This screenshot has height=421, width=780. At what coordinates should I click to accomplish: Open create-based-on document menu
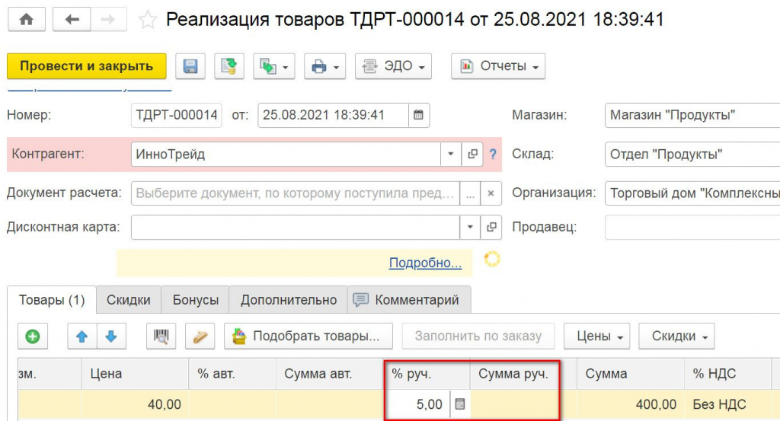click(x=274, y=66)
